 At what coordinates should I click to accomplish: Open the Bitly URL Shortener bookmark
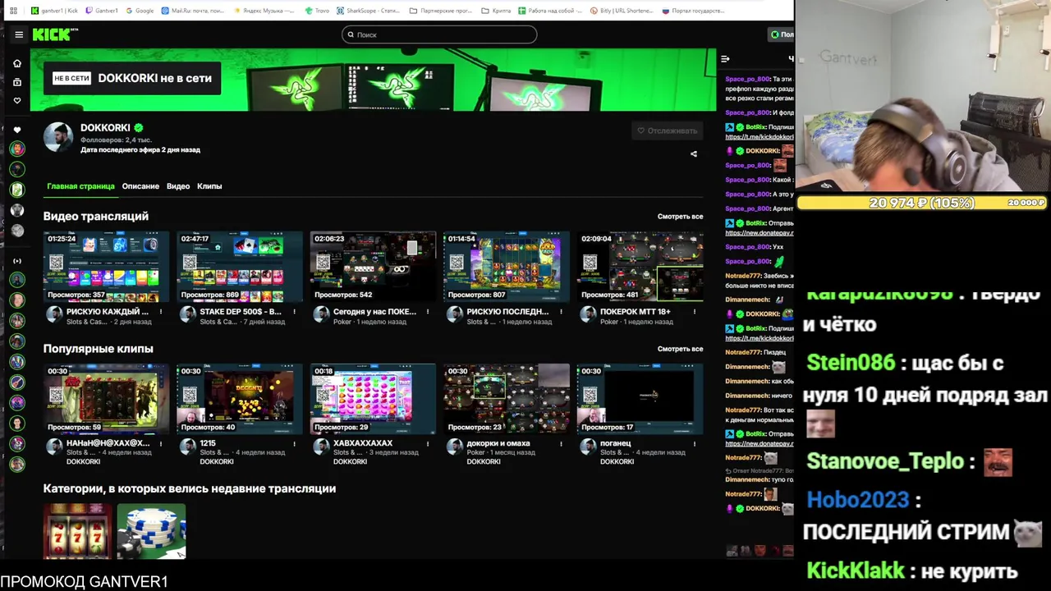click(622, 11)
